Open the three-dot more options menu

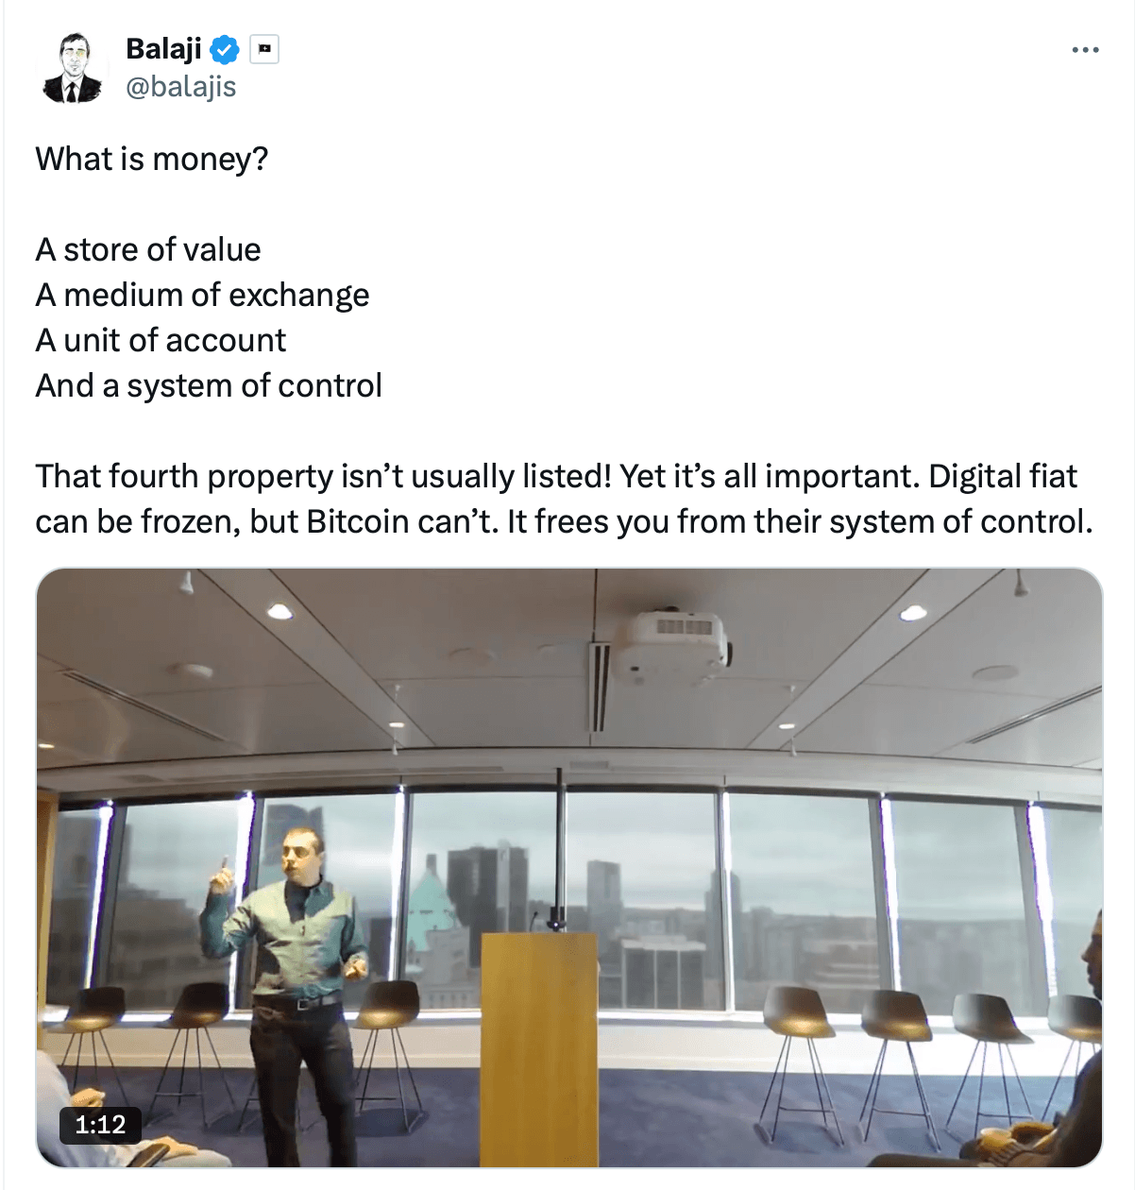point(1085,50)
